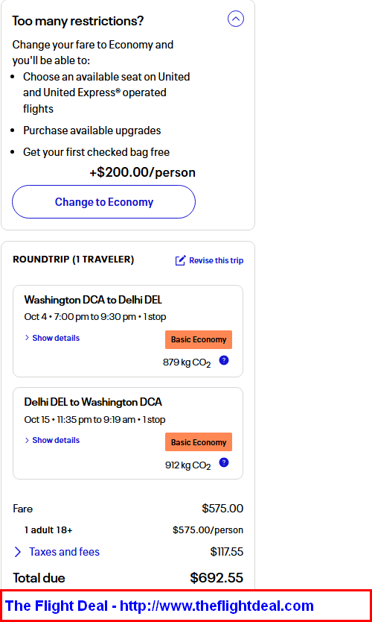Open the theflightdeal.com URL in banner
The image size is (372, 622).
217,606
